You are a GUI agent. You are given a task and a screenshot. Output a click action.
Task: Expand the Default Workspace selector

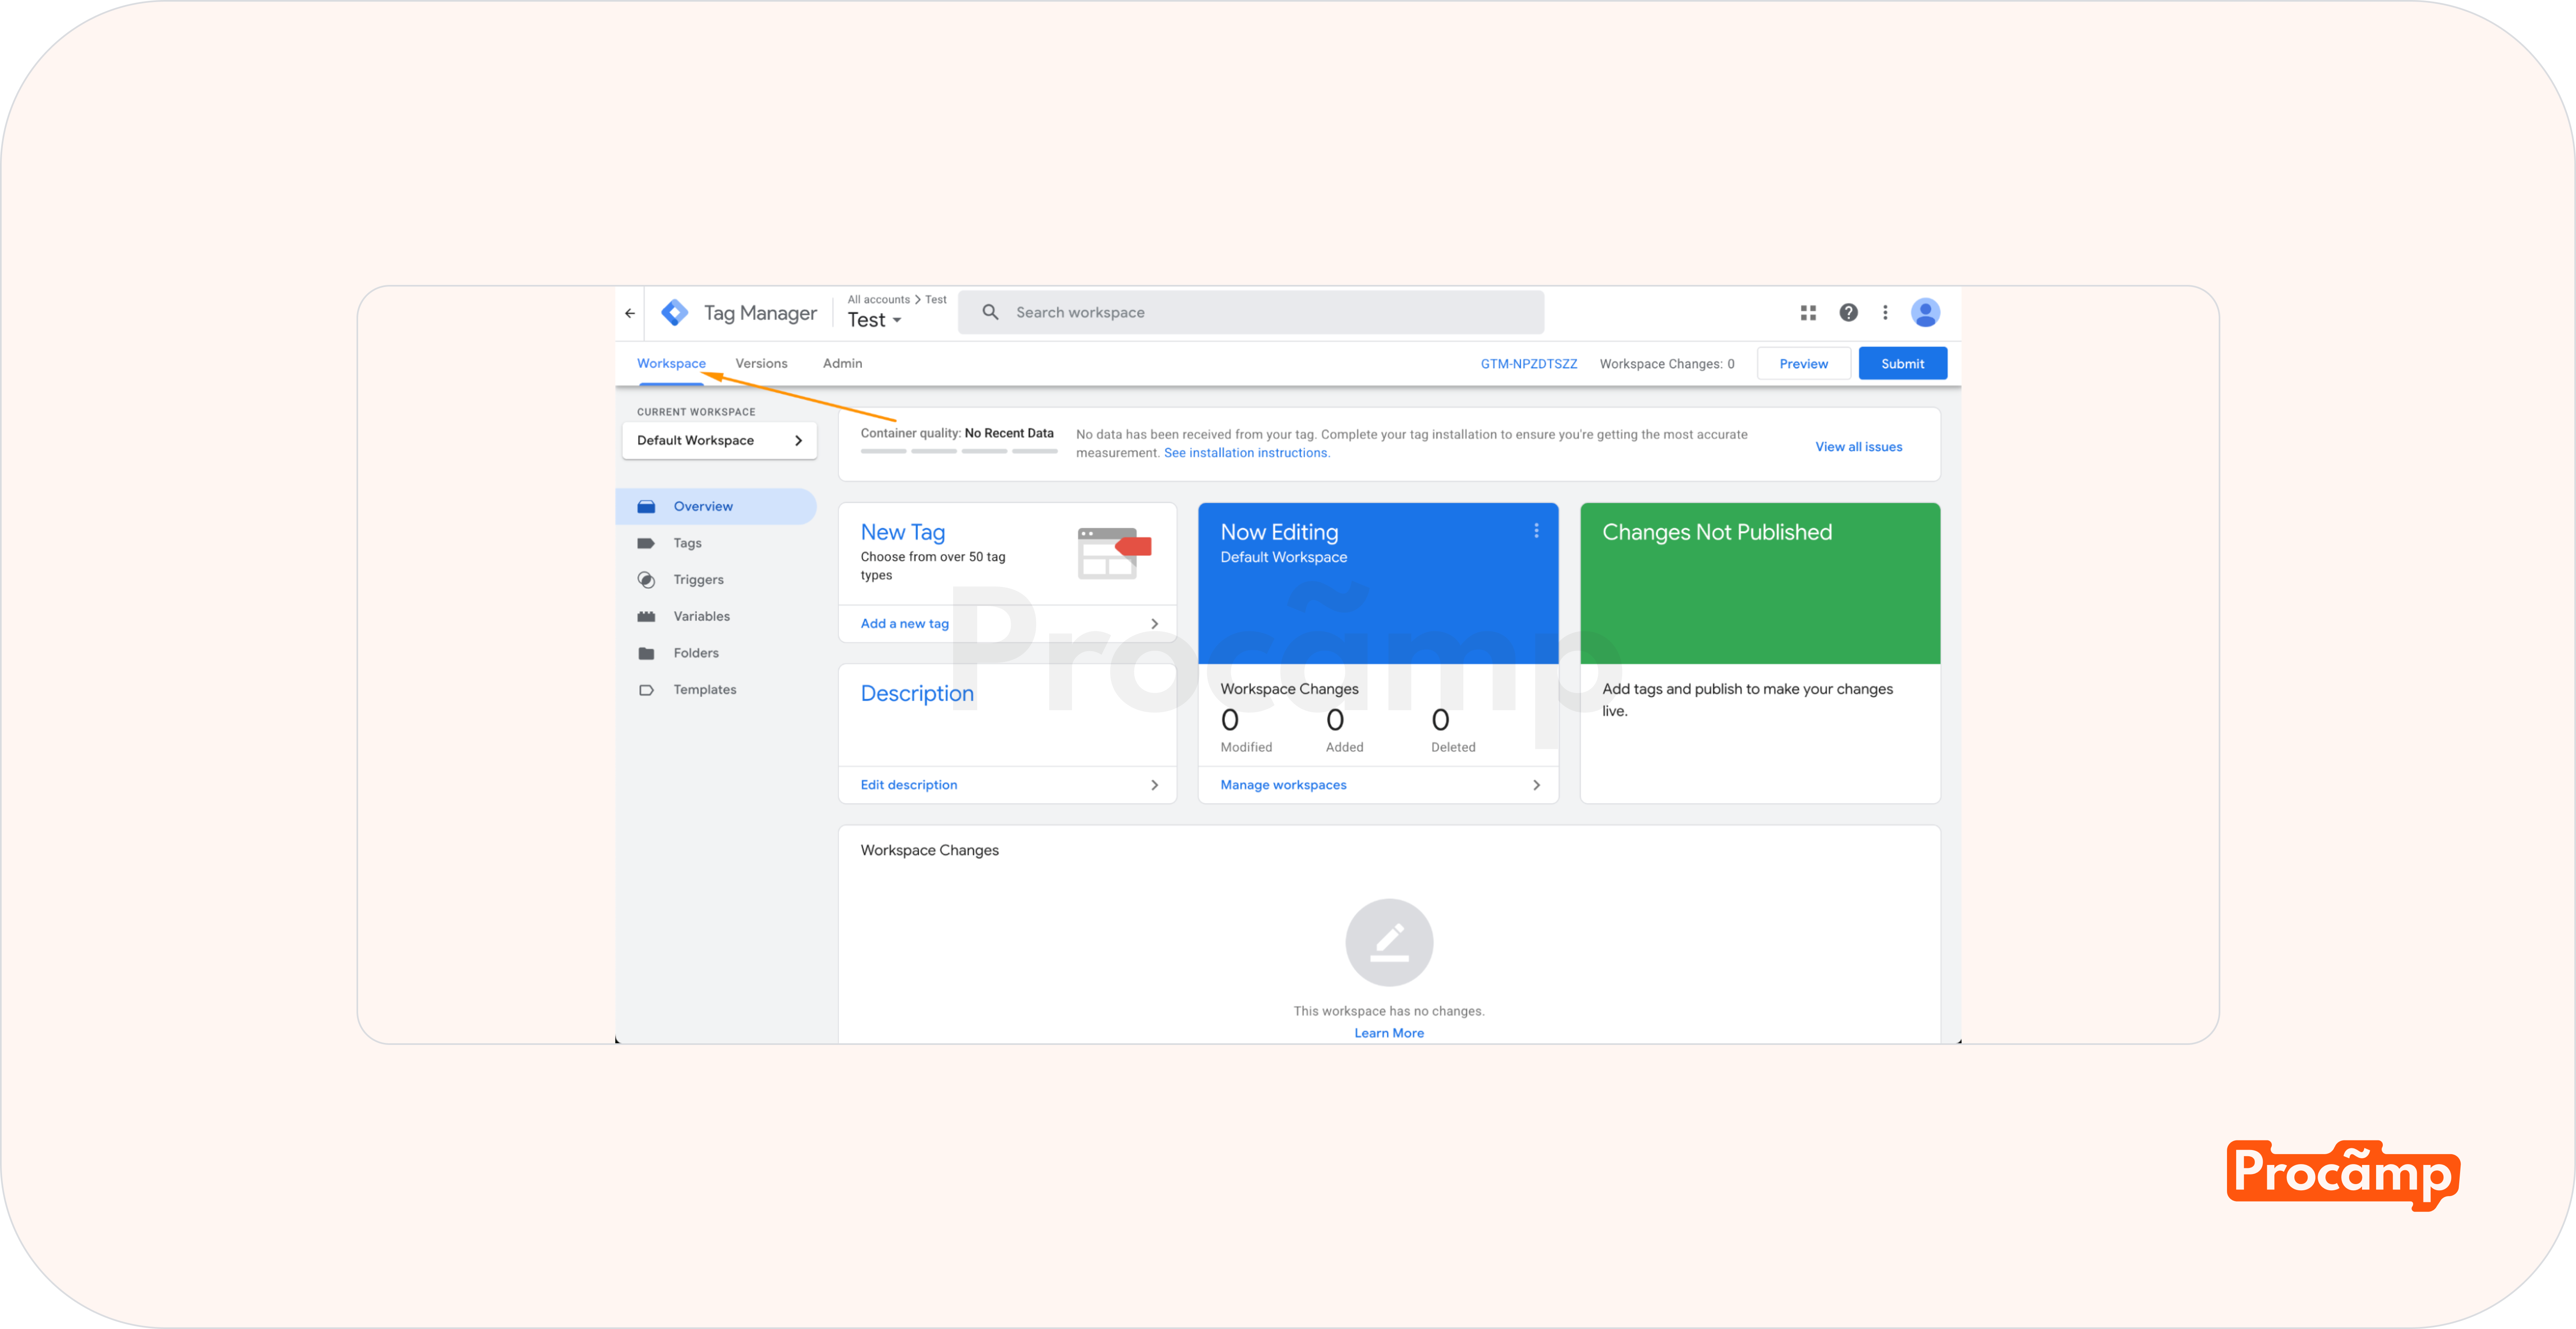[x=719, y=441]
